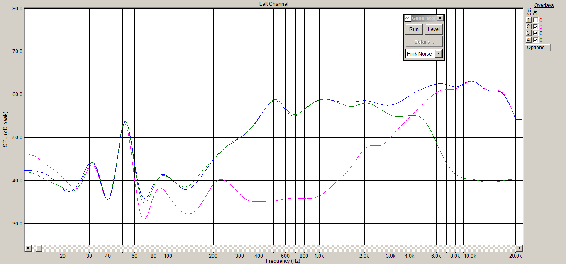566x264 pixels.
Task: Click the 1.0k frequency axis label
Action: (x=319, y=256)
